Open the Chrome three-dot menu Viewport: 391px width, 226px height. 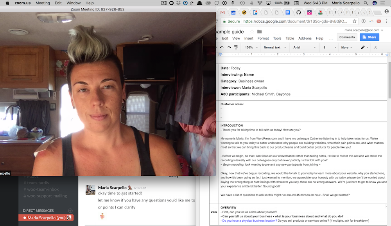tap(386, 21)
